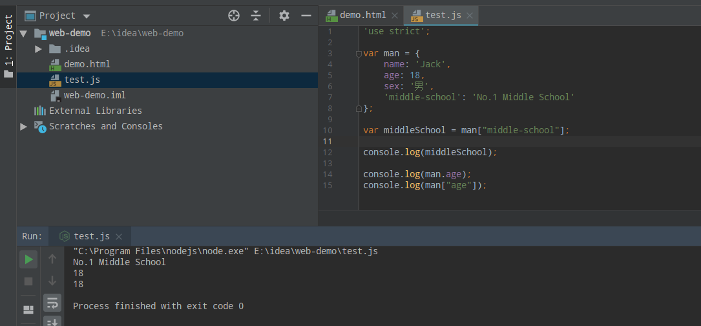
Task: Click the Run: panel label
Action: [32, 237]
